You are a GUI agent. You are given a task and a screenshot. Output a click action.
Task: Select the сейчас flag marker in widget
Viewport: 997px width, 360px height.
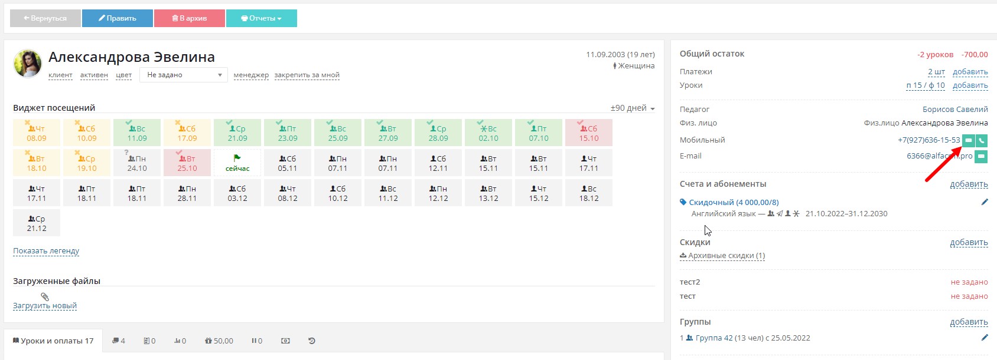point(237,163)
